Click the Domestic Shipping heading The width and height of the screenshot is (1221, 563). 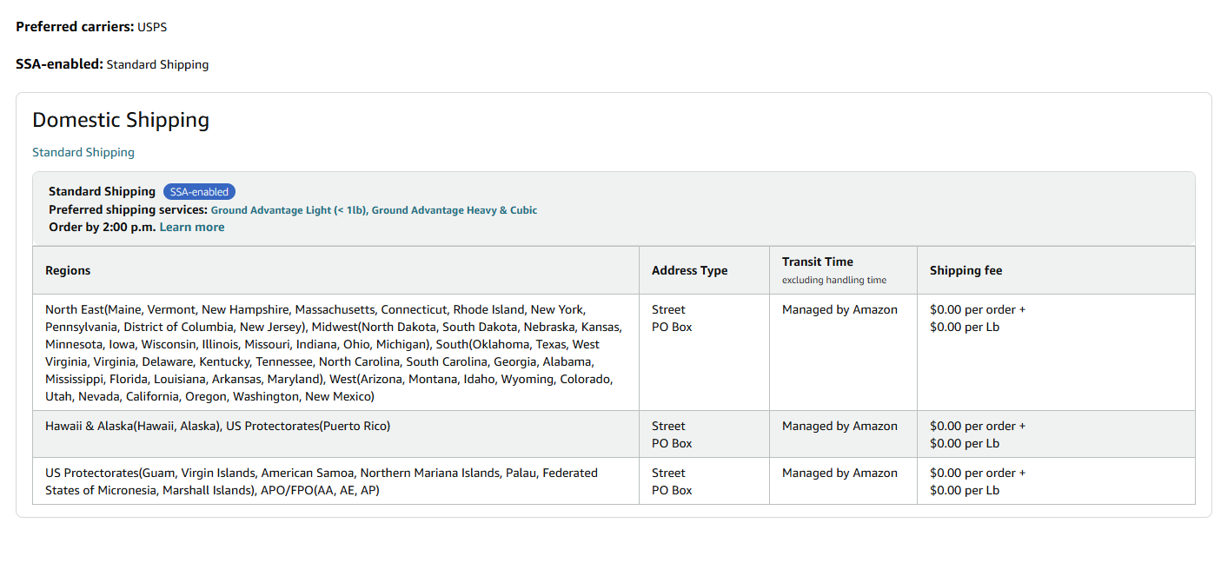pyautogui.click(x=121, y=120)
